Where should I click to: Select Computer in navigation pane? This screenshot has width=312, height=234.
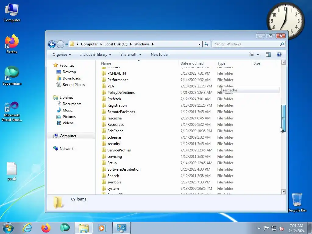coord(68,136)
